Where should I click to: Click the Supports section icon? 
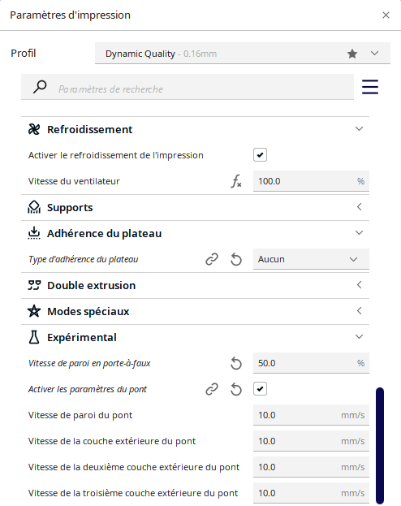34,207
